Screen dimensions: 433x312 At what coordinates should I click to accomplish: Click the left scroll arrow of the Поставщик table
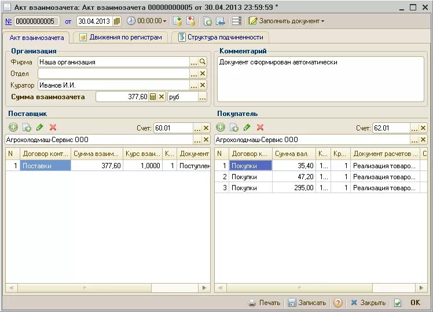pos(12,288)
